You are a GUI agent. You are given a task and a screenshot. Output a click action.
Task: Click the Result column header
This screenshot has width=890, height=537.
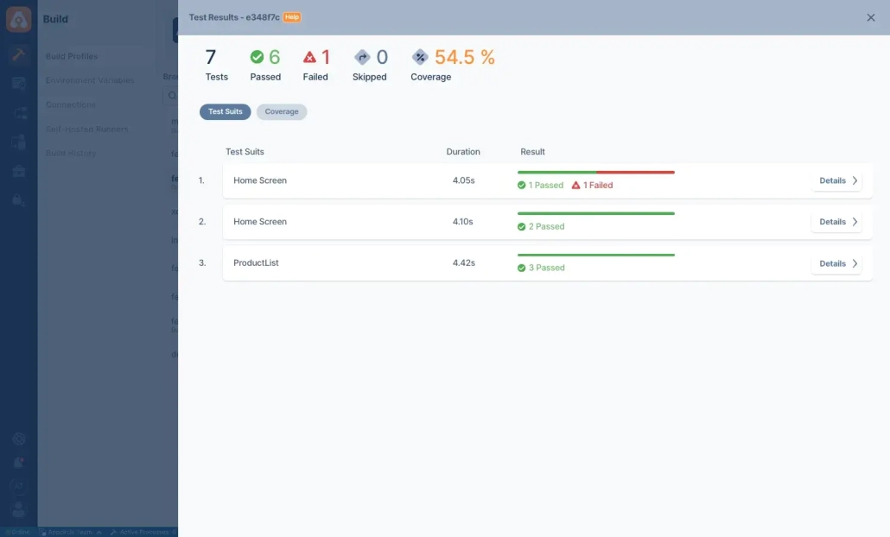(532, 151)
